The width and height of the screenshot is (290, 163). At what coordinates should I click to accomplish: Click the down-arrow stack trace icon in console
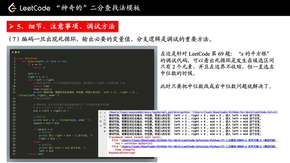105,117
